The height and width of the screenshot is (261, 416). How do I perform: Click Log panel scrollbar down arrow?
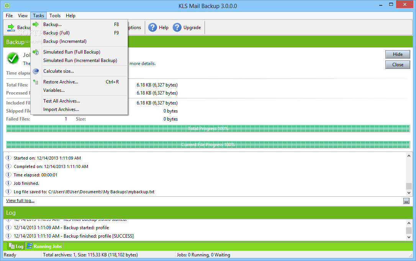pyautogui.click(x=409, y=237)
